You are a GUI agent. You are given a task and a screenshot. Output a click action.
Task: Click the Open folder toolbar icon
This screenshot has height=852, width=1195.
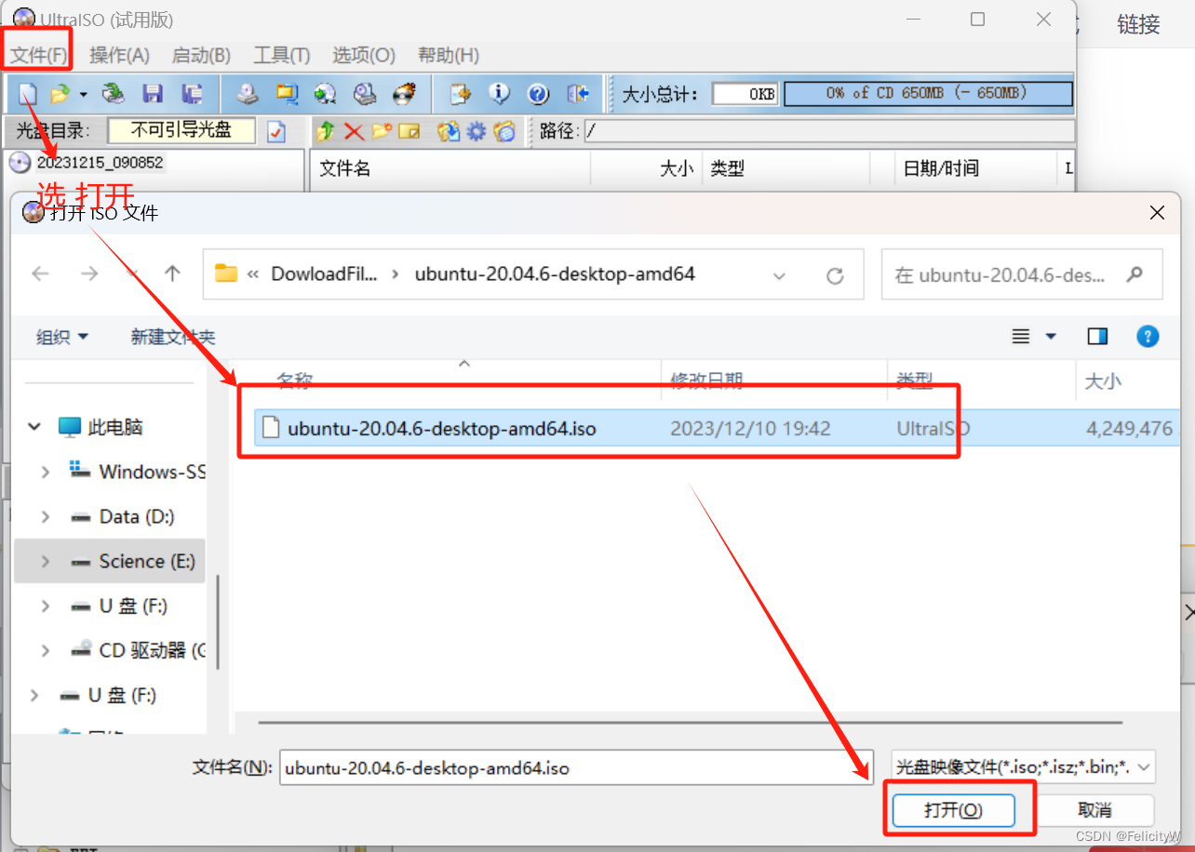pyautogui.click(x=60, y=94)
